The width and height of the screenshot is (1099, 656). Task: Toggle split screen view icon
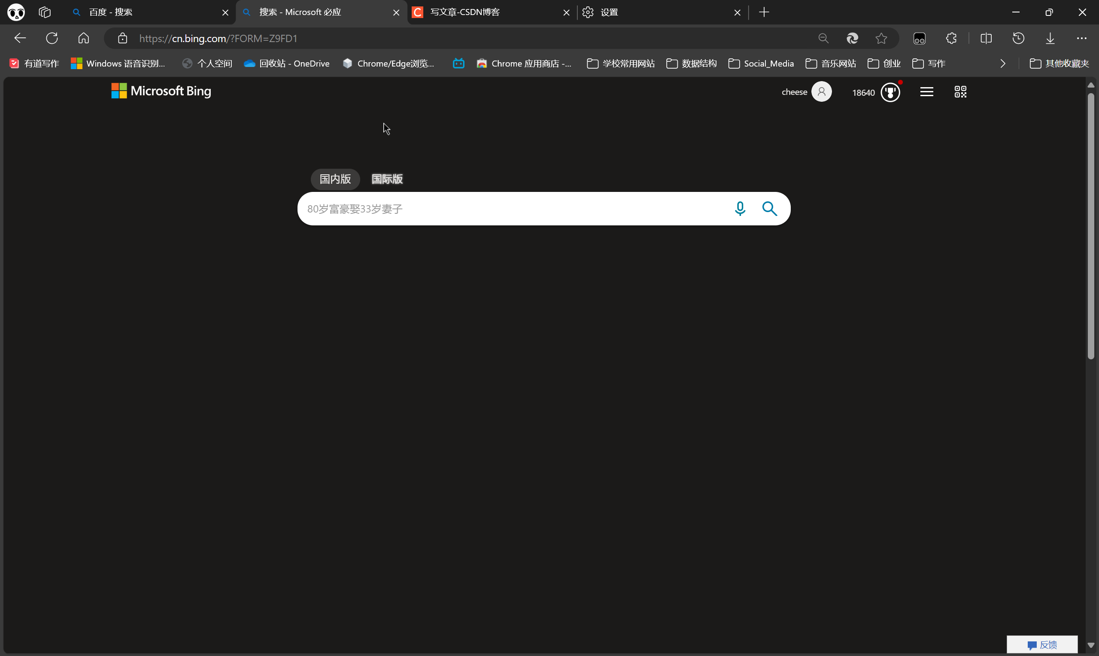coord(986,39)
